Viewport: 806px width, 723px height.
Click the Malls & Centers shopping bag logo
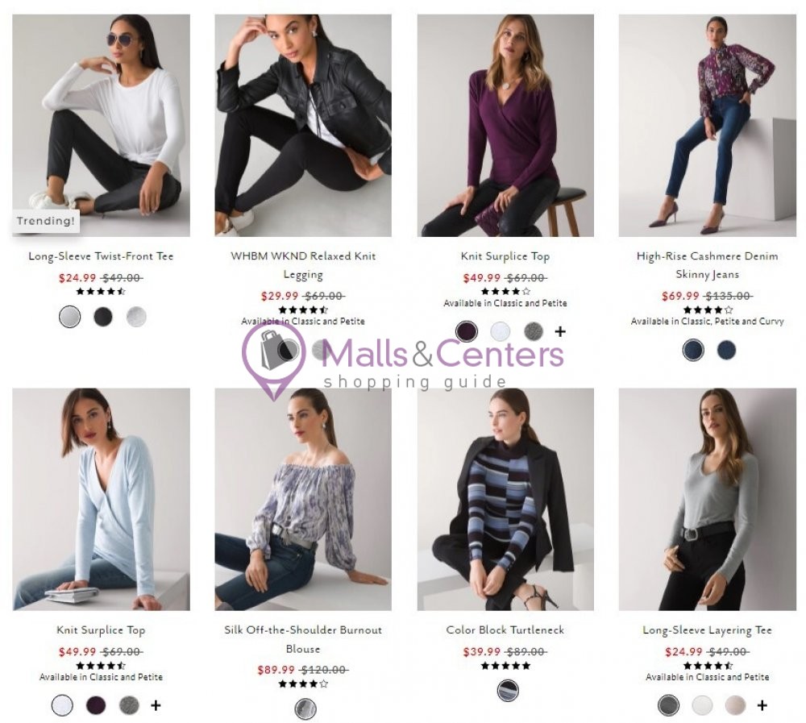click(x=274, y=352)
